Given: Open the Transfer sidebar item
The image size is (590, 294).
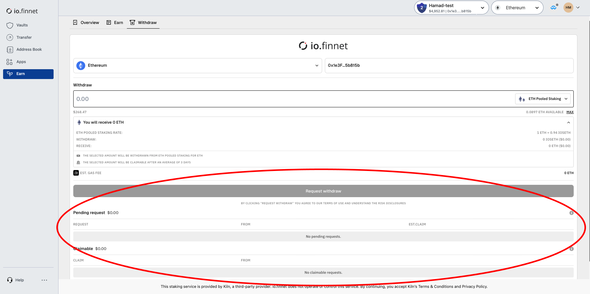Looking at the screenshot, I should click(28, 38).
